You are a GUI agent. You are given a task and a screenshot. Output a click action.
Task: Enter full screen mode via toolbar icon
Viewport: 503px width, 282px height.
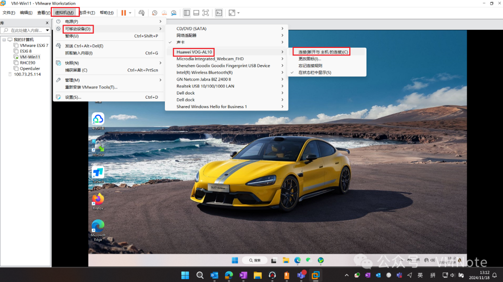tap(206, 13)
